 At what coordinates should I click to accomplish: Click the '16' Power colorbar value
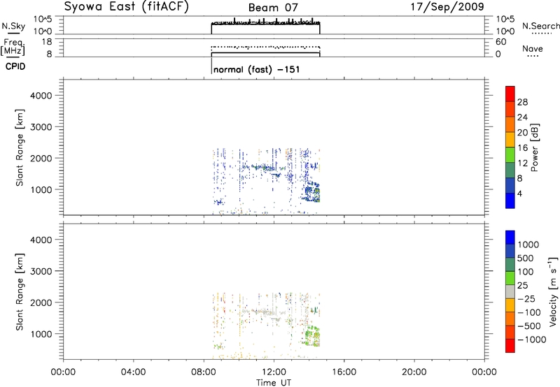522,148
